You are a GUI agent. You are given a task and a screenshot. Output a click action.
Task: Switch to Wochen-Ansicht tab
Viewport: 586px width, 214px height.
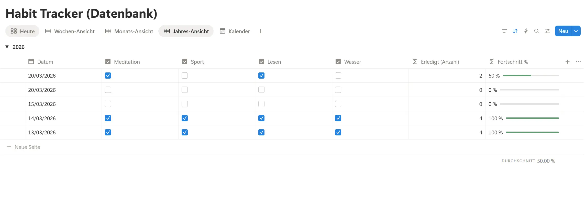click(70, 31)
